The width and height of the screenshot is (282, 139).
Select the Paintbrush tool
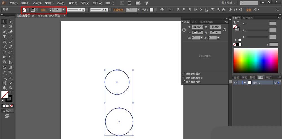[11, 42]
